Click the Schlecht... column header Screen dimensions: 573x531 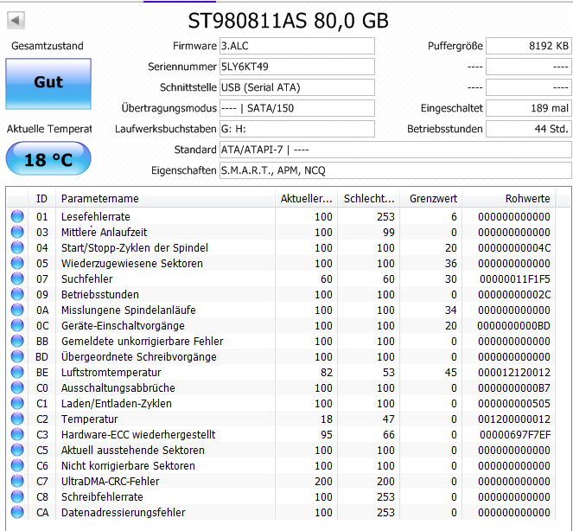tap(369, 199)
